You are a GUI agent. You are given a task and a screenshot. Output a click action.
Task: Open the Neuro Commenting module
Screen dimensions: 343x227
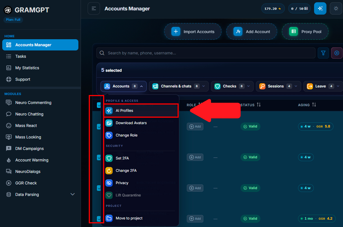click(x=40, y=103)
